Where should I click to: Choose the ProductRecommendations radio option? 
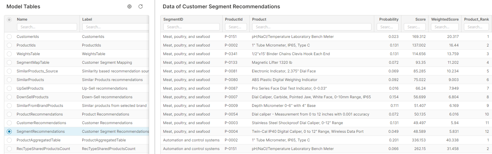coord(9,114)
